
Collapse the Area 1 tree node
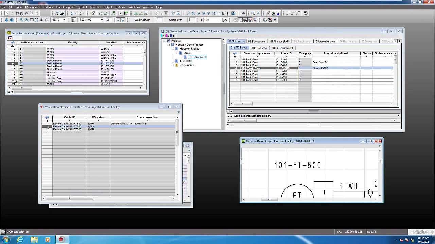click(177, 53)
